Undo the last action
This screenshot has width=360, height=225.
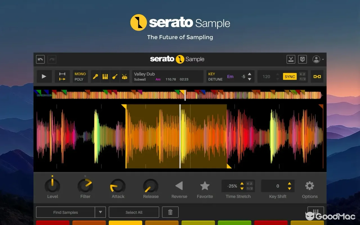pos(40,59)
